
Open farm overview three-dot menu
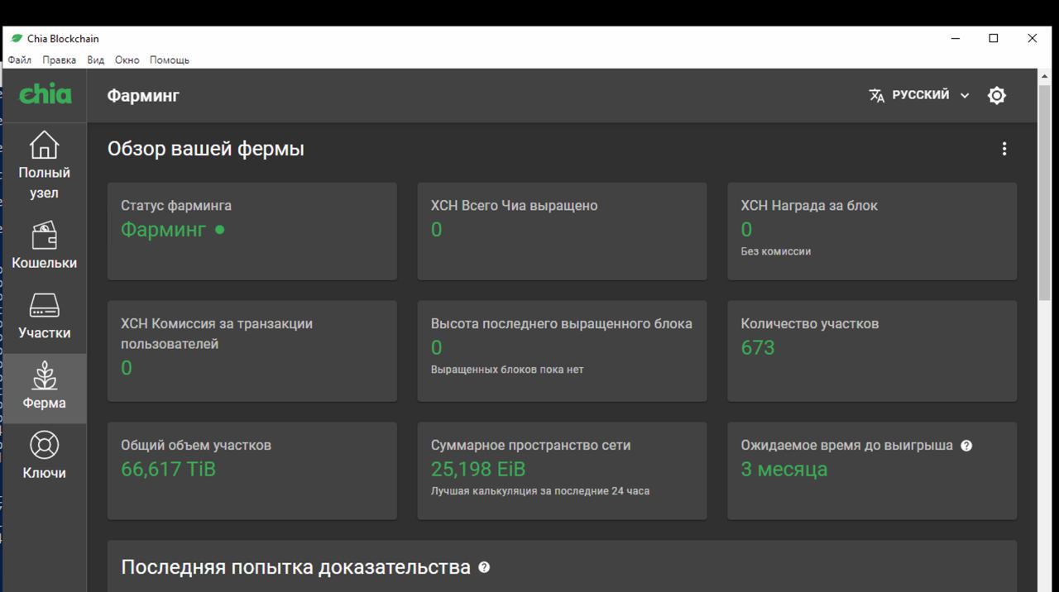point(1004,149)
